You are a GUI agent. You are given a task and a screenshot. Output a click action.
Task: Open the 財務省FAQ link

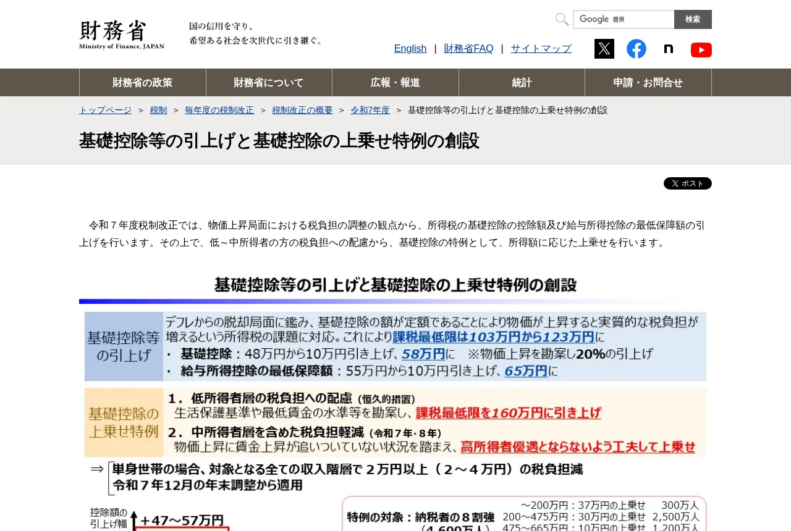tap(468, 48)
